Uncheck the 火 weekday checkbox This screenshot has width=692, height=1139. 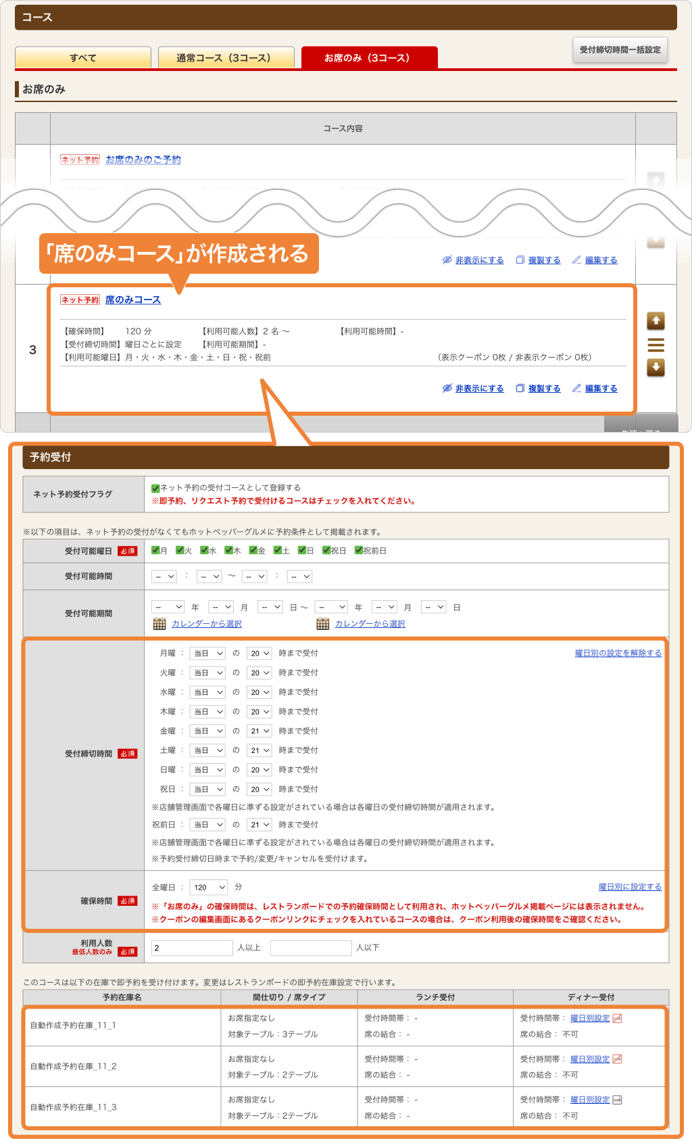pyautogui.click(x=180, y=550)
